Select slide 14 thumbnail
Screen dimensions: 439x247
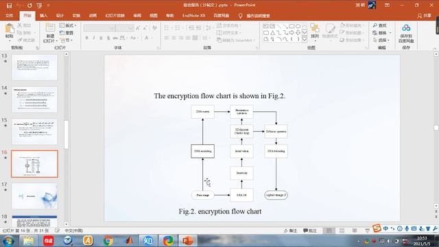tap(34, 99)
